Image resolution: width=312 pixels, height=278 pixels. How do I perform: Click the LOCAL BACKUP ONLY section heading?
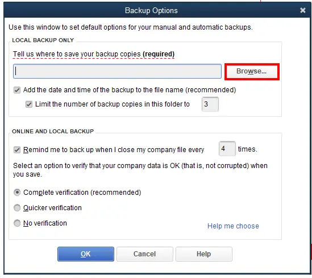pos(43,40)
